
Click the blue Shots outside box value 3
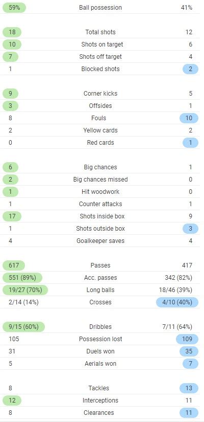pyautogui.click(x=190, y=229)
